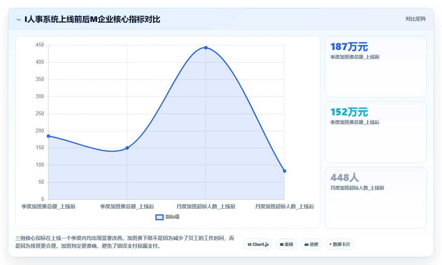The height and width of the screenshot is (265, 442).
Task: Click data point for 季度加班费总额_上线后
Action: coord(127,148)
